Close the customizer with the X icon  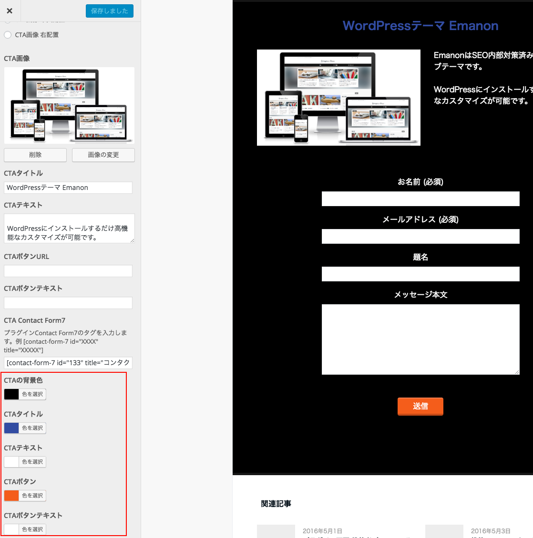click(10, 11)
